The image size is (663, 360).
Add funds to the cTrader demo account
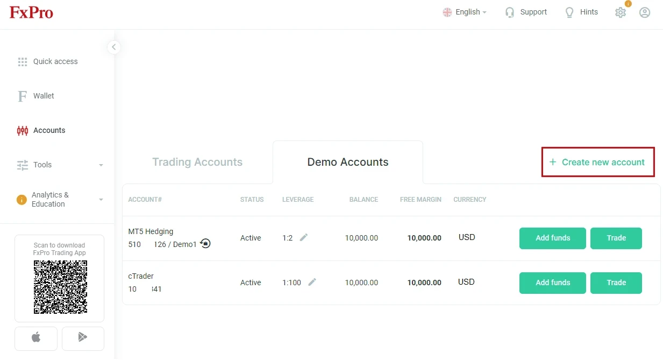[x=552, y=283]
